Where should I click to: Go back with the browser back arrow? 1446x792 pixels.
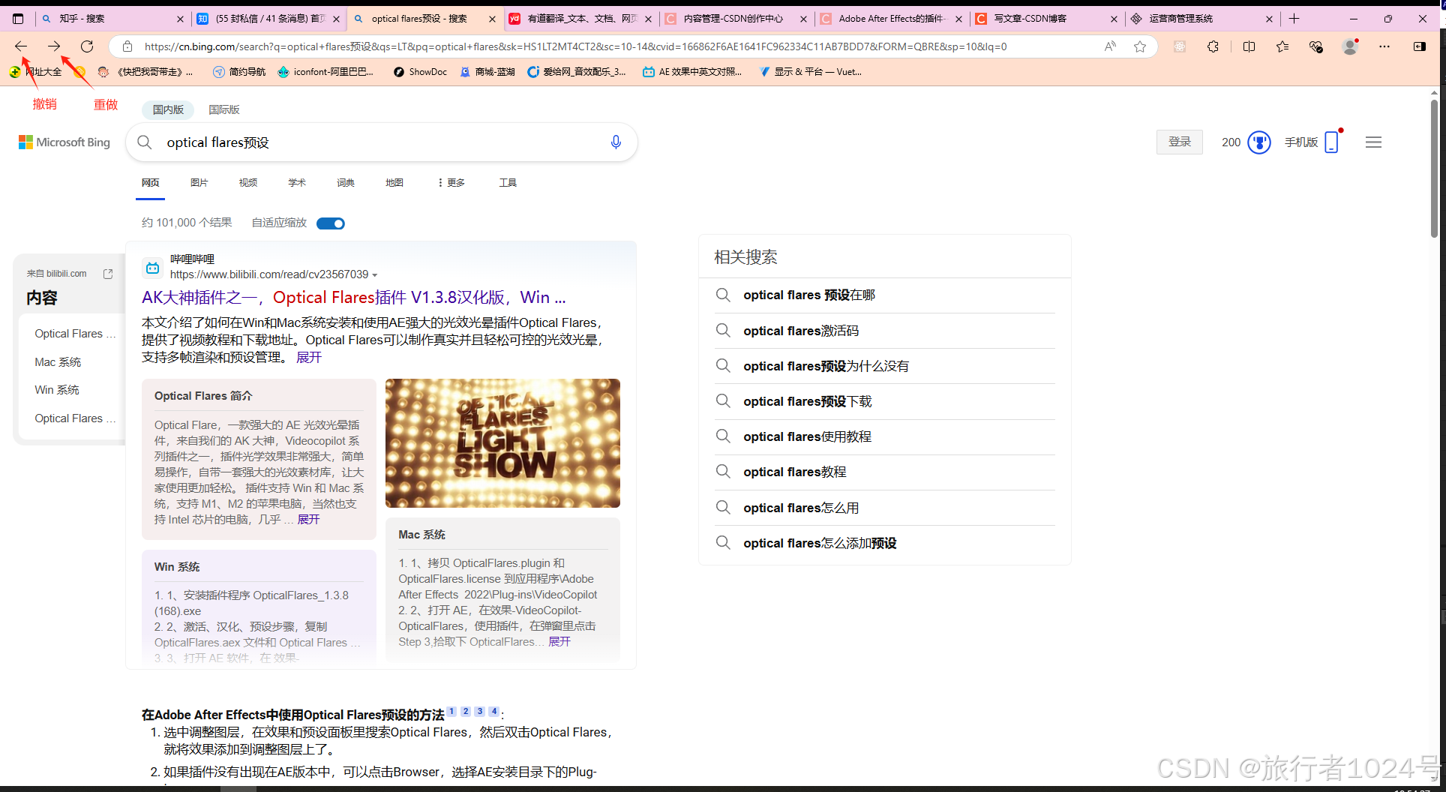pyautogui.click(x=21, y=46)
